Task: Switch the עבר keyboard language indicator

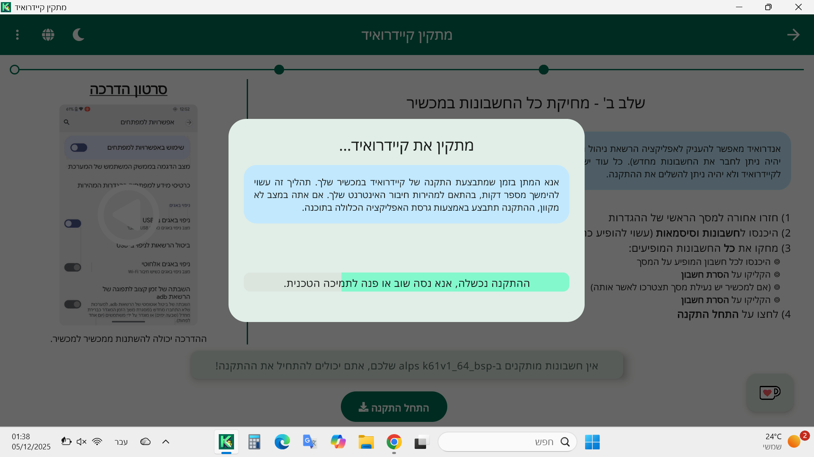Action: point(121,442)
